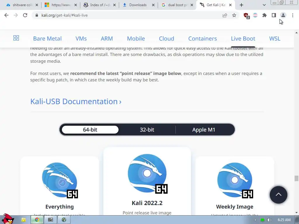Open 7-Zip from the taskbar

coord(51,220)
